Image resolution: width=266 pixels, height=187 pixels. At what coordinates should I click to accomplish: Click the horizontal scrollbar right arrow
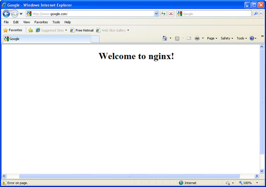click(x=257, y=176)
